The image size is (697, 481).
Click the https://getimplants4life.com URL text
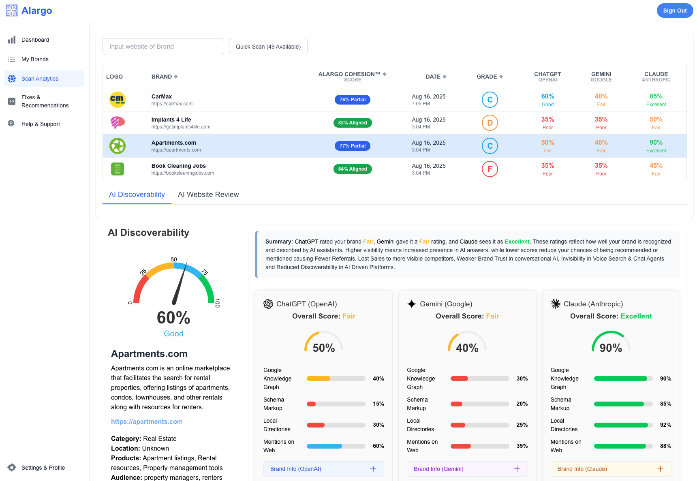tap(181, 127)
